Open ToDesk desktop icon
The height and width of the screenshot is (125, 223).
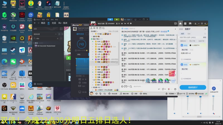(22, 51)
